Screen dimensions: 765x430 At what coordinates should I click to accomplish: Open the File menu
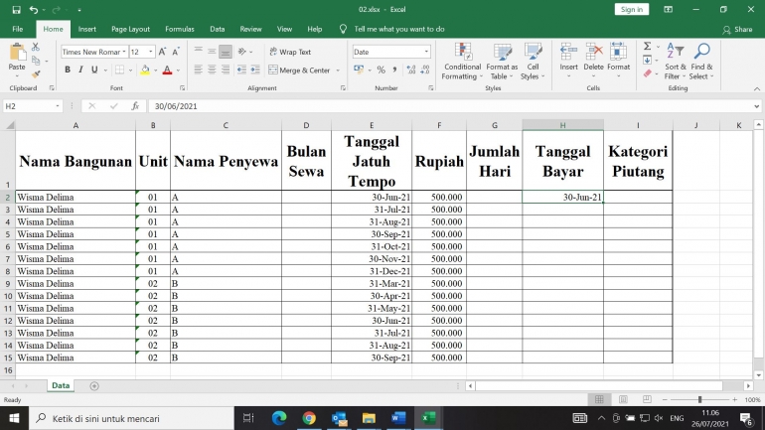click(18, 29)
